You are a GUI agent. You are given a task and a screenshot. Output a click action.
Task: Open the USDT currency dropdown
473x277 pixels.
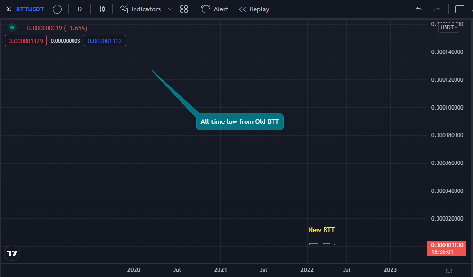pos(449,27)
